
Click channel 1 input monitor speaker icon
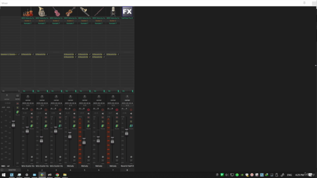[32, 113]
